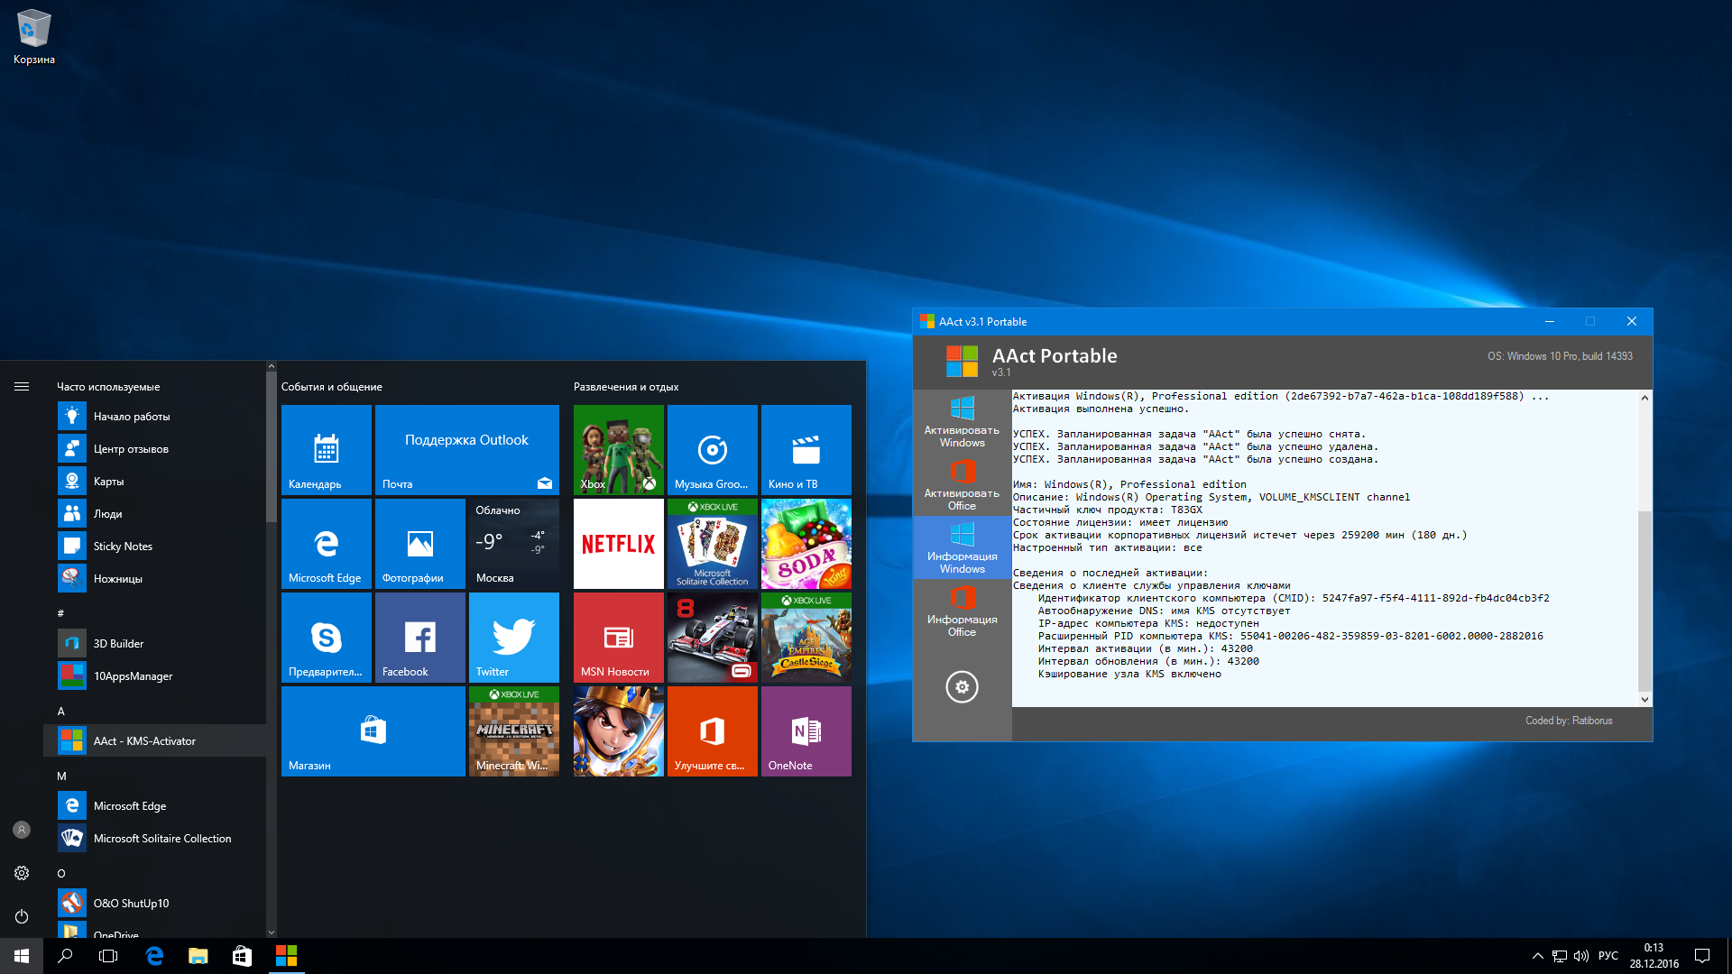Open Sticky Notes in app list

[x=154, y=547]
